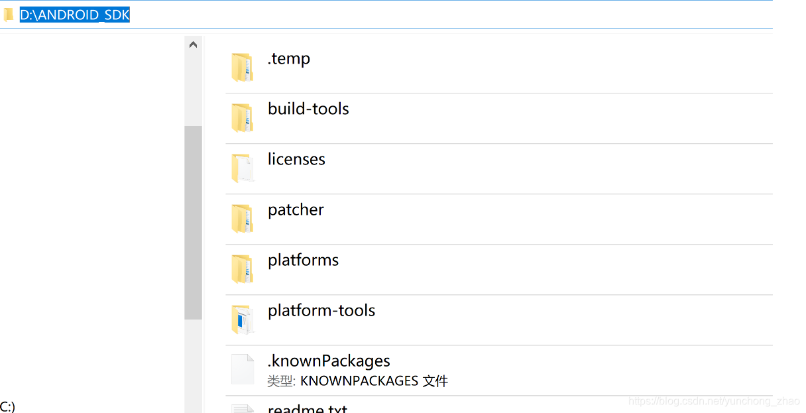Select the ".temp" folder name
Image resolution: width=806 pixels, height=413 pixels.
coord(289,59)
